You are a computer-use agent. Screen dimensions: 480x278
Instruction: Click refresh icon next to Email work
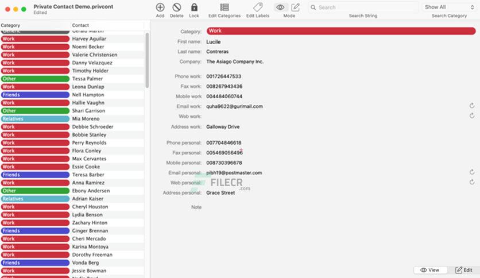click(472, 106)
